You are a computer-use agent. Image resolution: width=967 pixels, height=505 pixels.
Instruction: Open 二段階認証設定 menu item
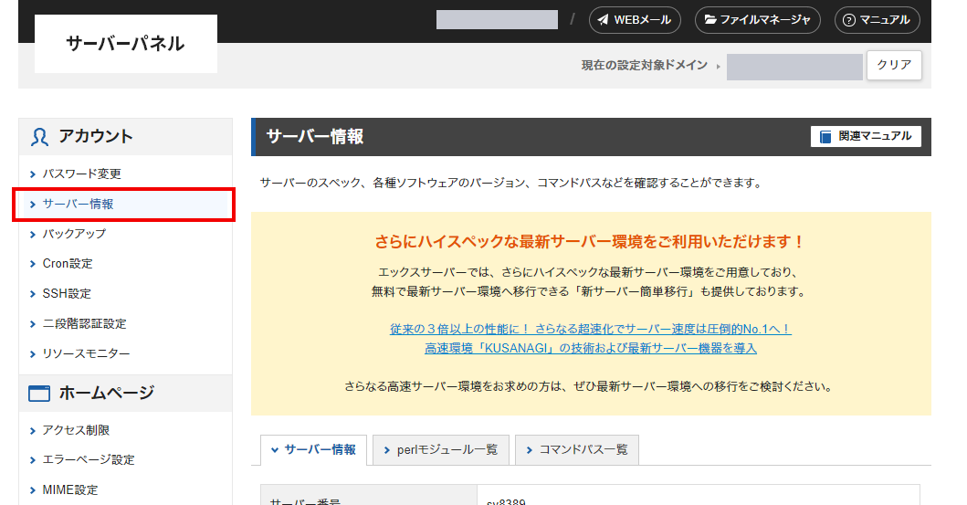coord(84,324)
